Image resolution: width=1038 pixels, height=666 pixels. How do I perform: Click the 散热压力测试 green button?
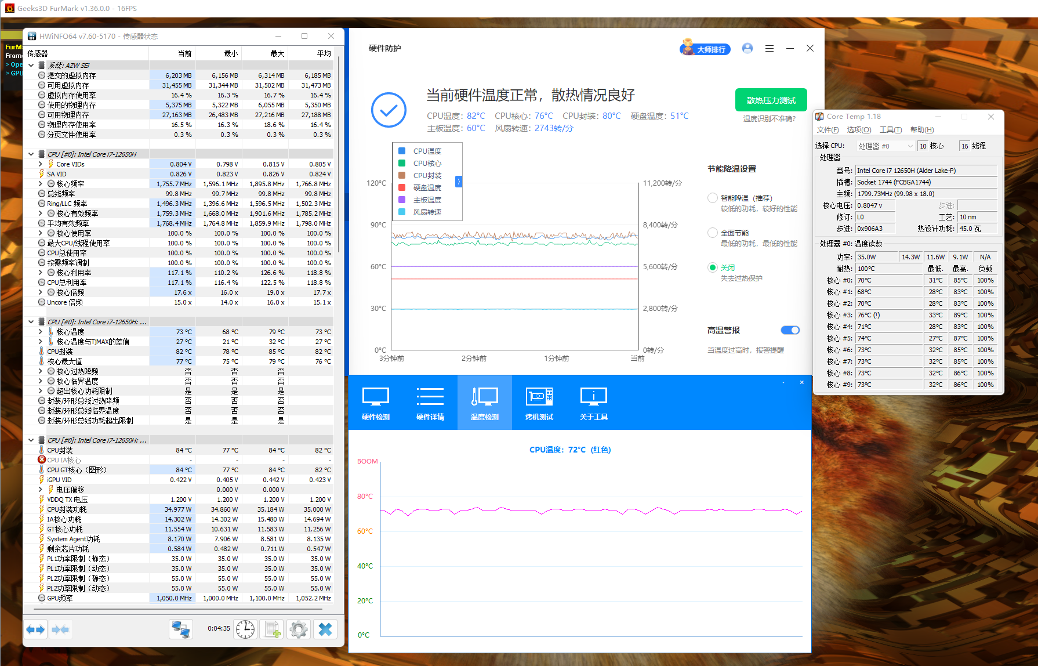click(771, 99)
